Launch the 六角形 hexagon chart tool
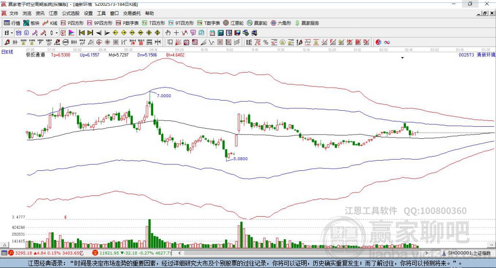496x268 pixels. [x=281, y=23]
